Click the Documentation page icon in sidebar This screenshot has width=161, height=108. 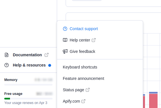click(7, 55)
